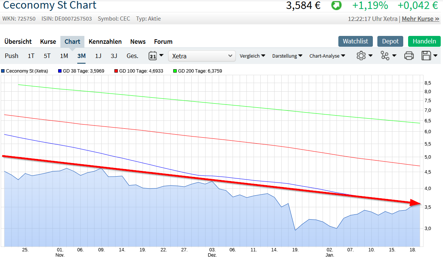Select the 1M time range
This screenshot has width=443, height=260.
point(64,56)
